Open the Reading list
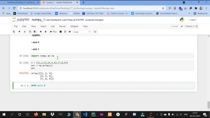The image size is (210, 118). pos(200,13)
